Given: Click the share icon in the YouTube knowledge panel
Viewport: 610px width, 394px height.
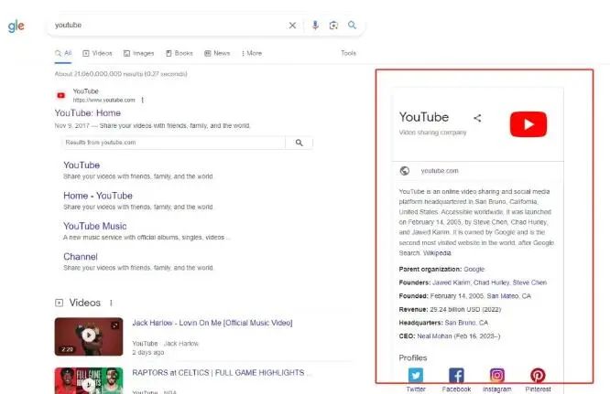Looking at the screenshot, I should (x=477, y=118).
